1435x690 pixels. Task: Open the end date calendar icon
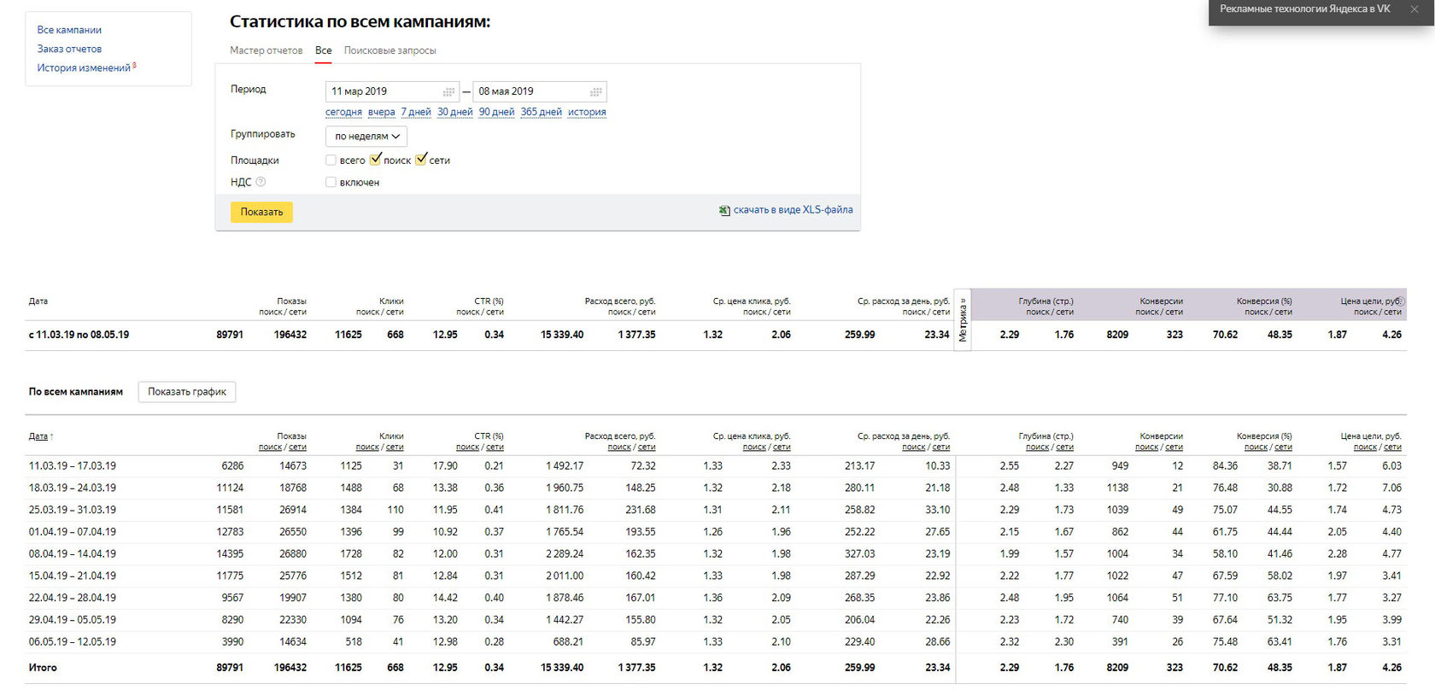point(596,91)
